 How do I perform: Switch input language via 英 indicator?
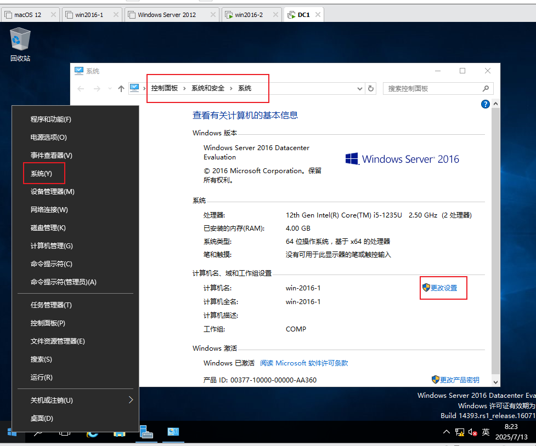click(486, 432)
